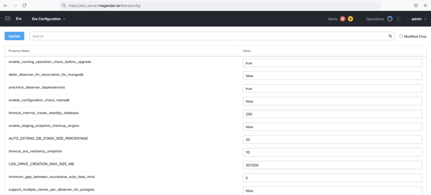The width and height of the screenshot is (431, 195).
Task: Select property name timeout_era_resiliency_snapshot
Action: coord(35,151)
